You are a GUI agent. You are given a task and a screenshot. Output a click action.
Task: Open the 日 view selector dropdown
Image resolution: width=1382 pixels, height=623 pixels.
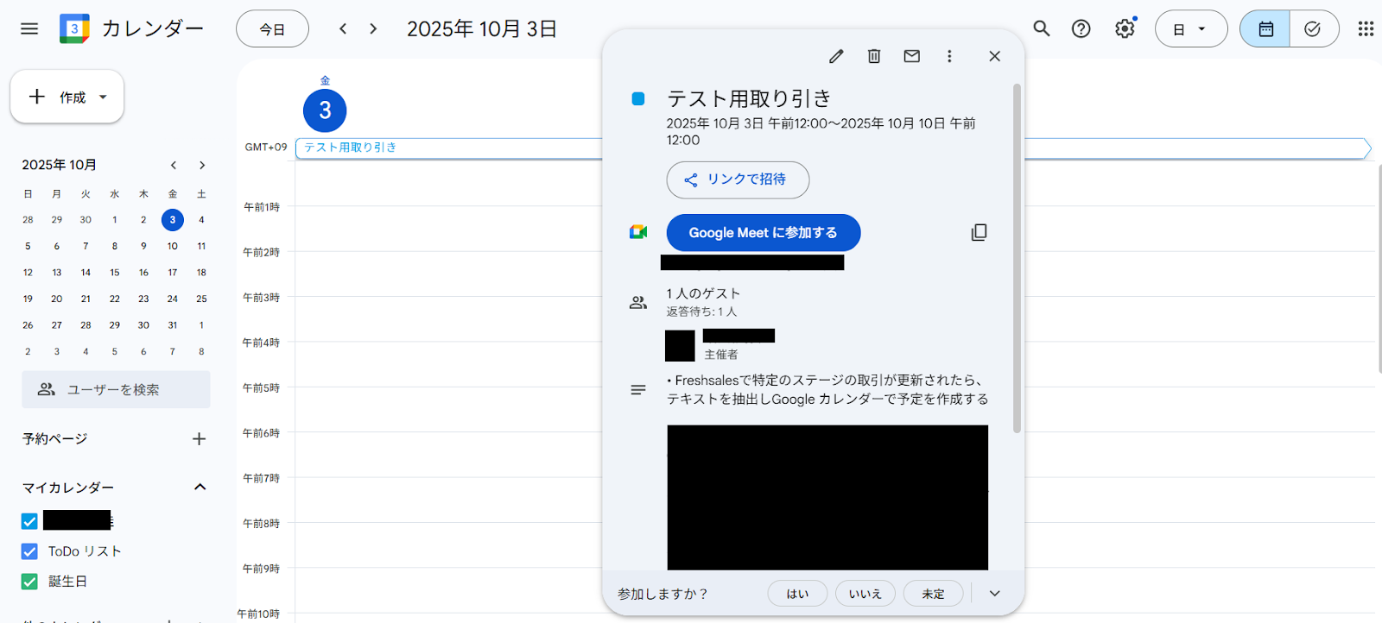(1190, 28)
